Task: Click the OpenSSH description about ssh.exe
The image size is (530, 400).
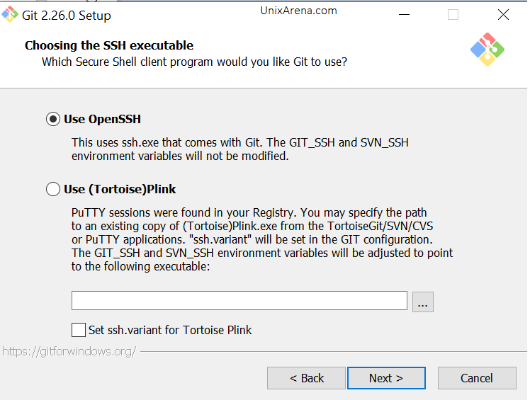Action: pyautogui.click(x=240, y=149)
